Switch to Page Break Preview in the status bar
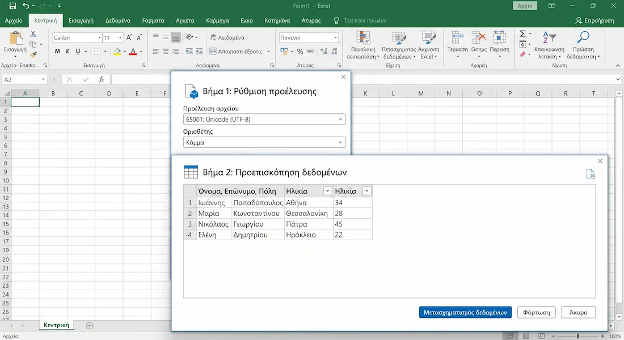 pyautogui.click(x=541, y=337)
